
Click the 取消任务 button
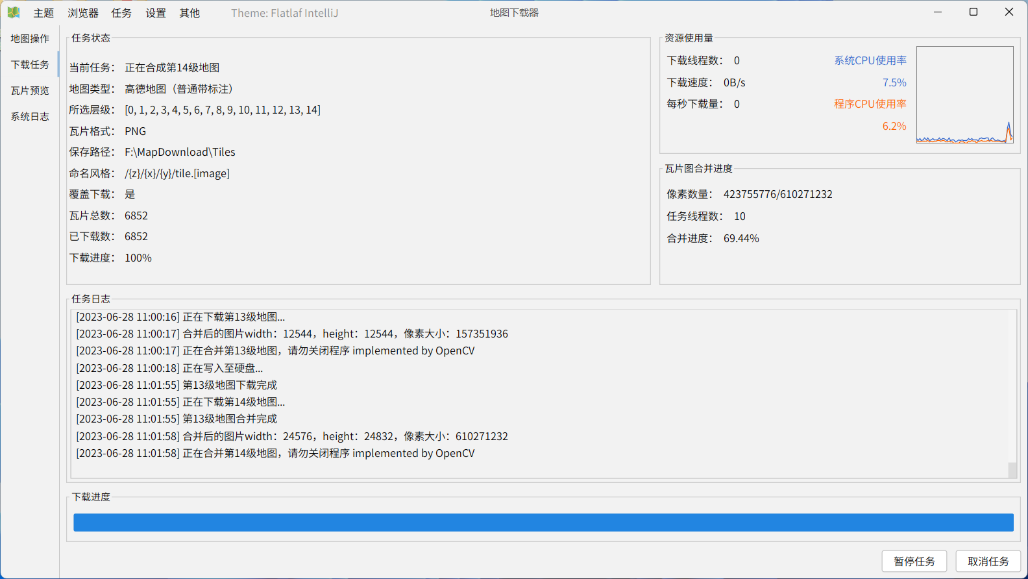(x=988, y=561)
